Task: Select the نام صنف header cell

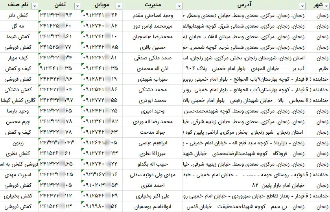Action: pyautogui.click(x=19, y=5)
